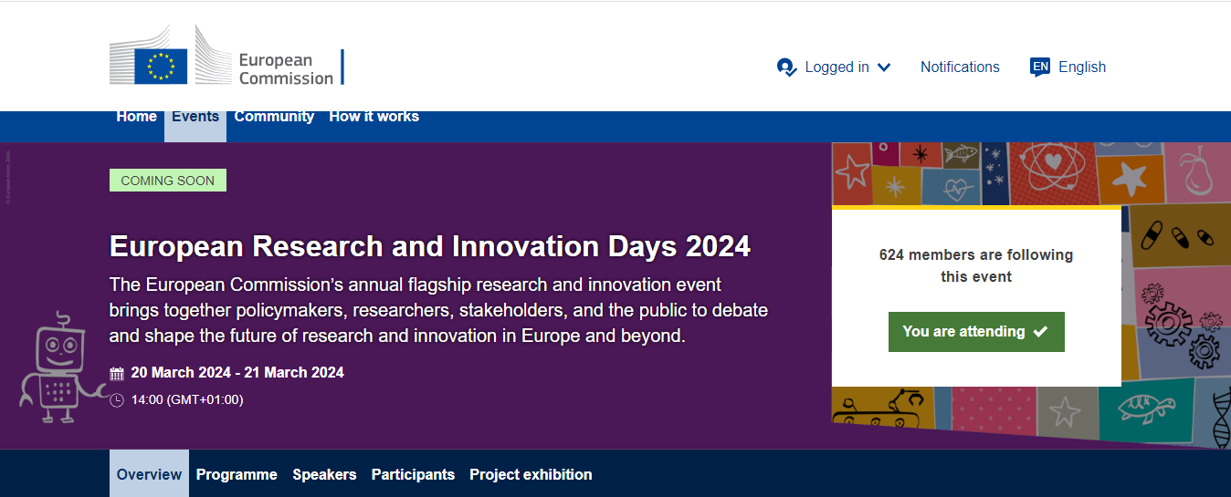Click the time 14:00 (GMT+01:00)
This screenshot has width=1231, height=497.
coord(187,399)
